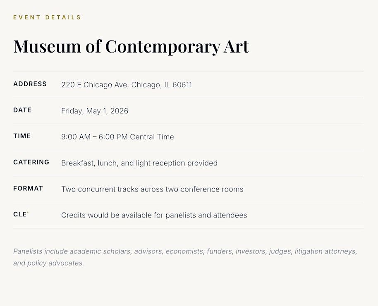Viewport: 378px width, 306px height.
Task: Click the Panelists include footnote line
Action: click(x=185, y=251)
